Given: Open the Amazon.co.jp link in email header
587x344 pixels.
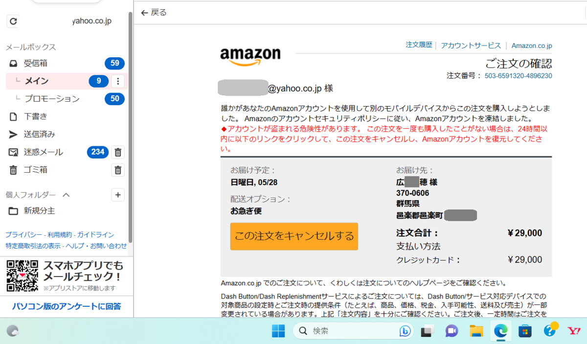Looking at the screenshot, I should (532, 46).
